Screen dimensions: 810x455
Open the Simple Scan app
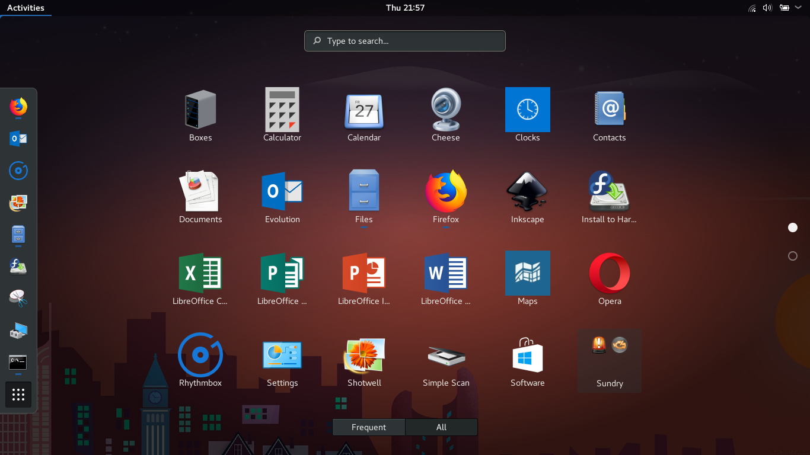pyautogui.click(x=446, y=355)
